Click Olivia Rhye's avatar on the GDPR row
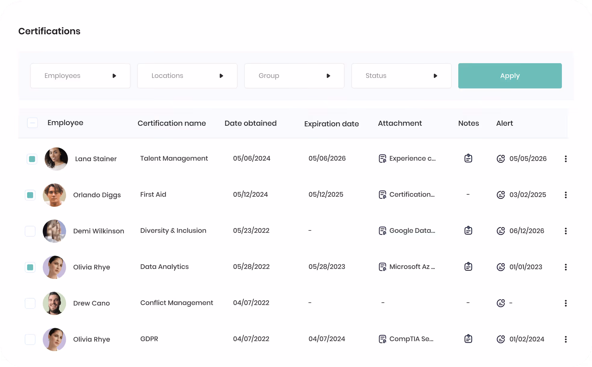 (54, 339)
